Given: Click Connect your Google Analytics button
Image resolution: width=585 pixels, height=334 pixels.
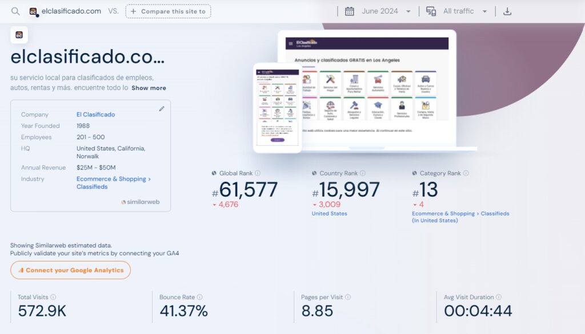Looking at the screenshot, I should tap(70, 270).
